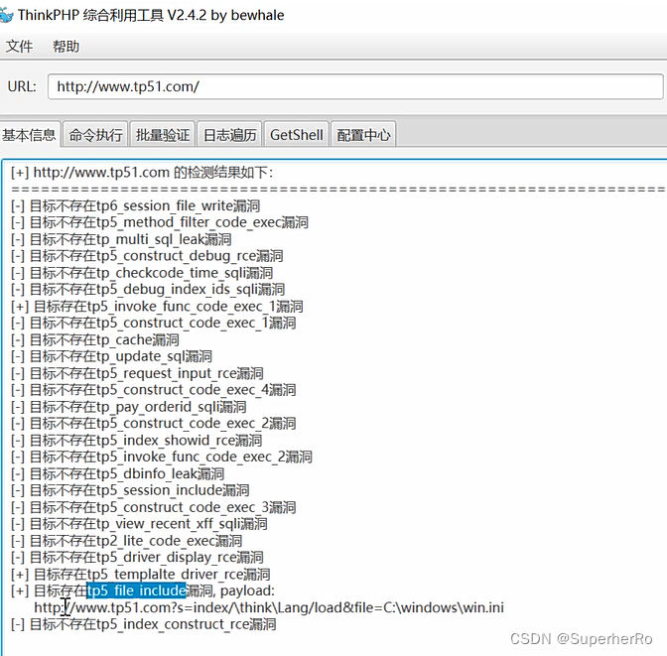Click the tp5_construct_code_exec_1 result line
Image resolution: width=667 pixels, height=656 pixels.
point(153,323)
